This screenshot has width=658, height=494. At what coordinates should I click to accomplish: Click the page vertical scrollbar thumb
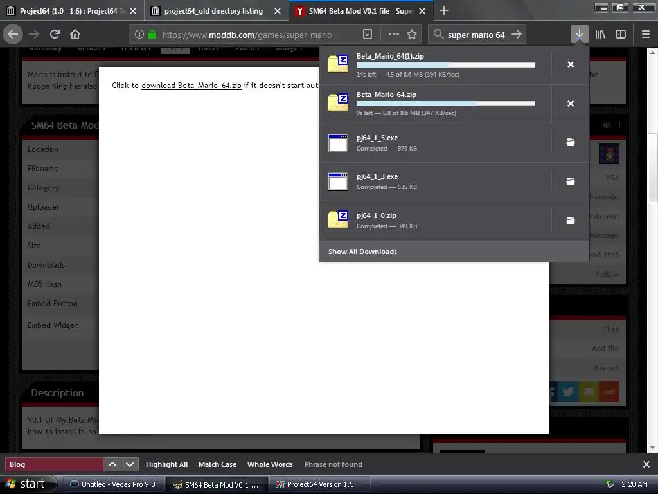(653, 167)
